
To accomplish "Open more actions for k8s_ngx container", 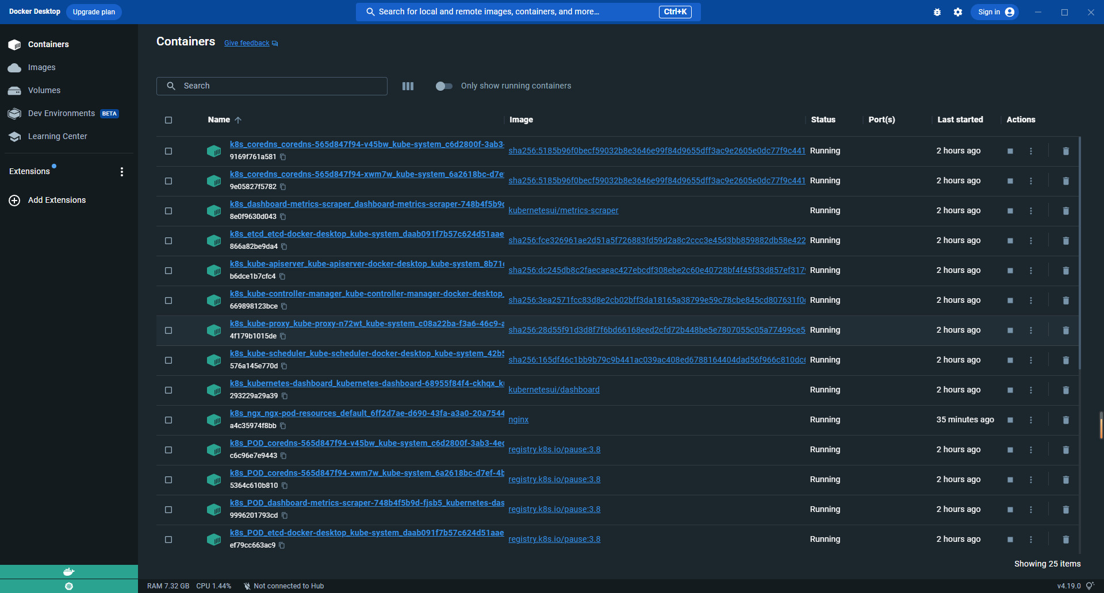I will [x=1031, y=420].
